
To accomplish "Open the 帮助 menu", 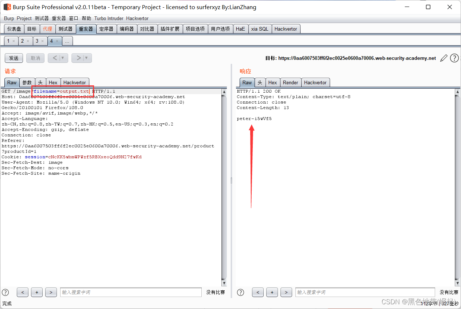I will click(x=86, y=18).
